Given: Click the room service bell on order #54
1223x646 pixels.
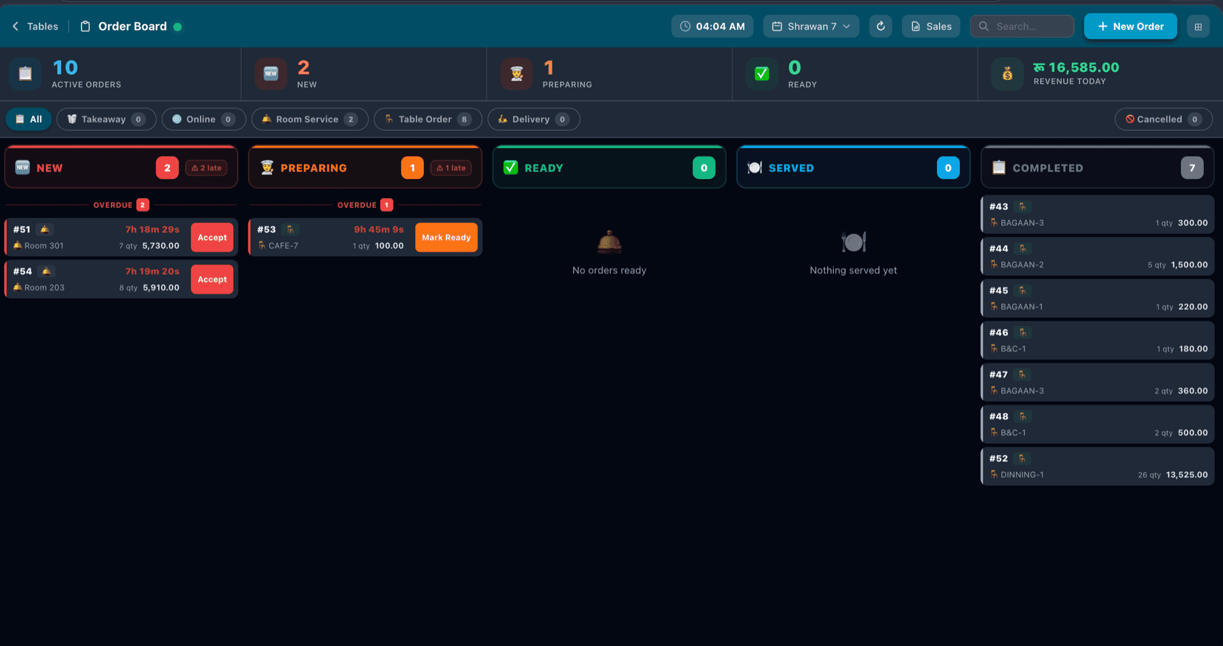Looking at the screenshot, I should 46,271.
